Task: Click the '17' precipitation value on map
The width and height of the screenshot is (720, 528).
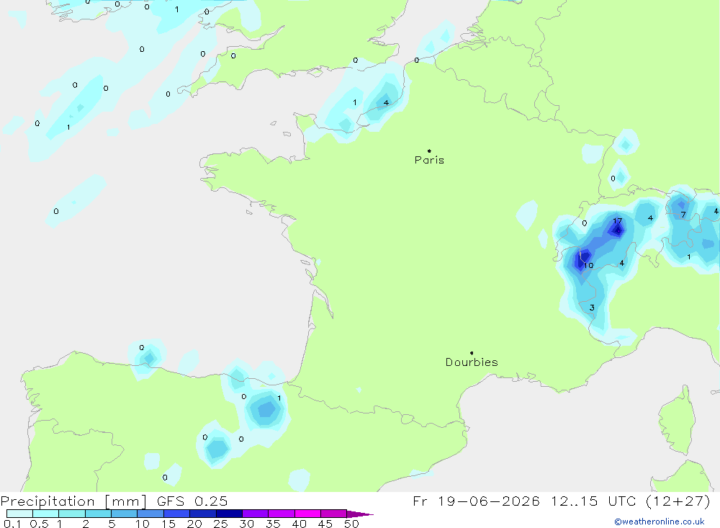Action: pos(618,221)
